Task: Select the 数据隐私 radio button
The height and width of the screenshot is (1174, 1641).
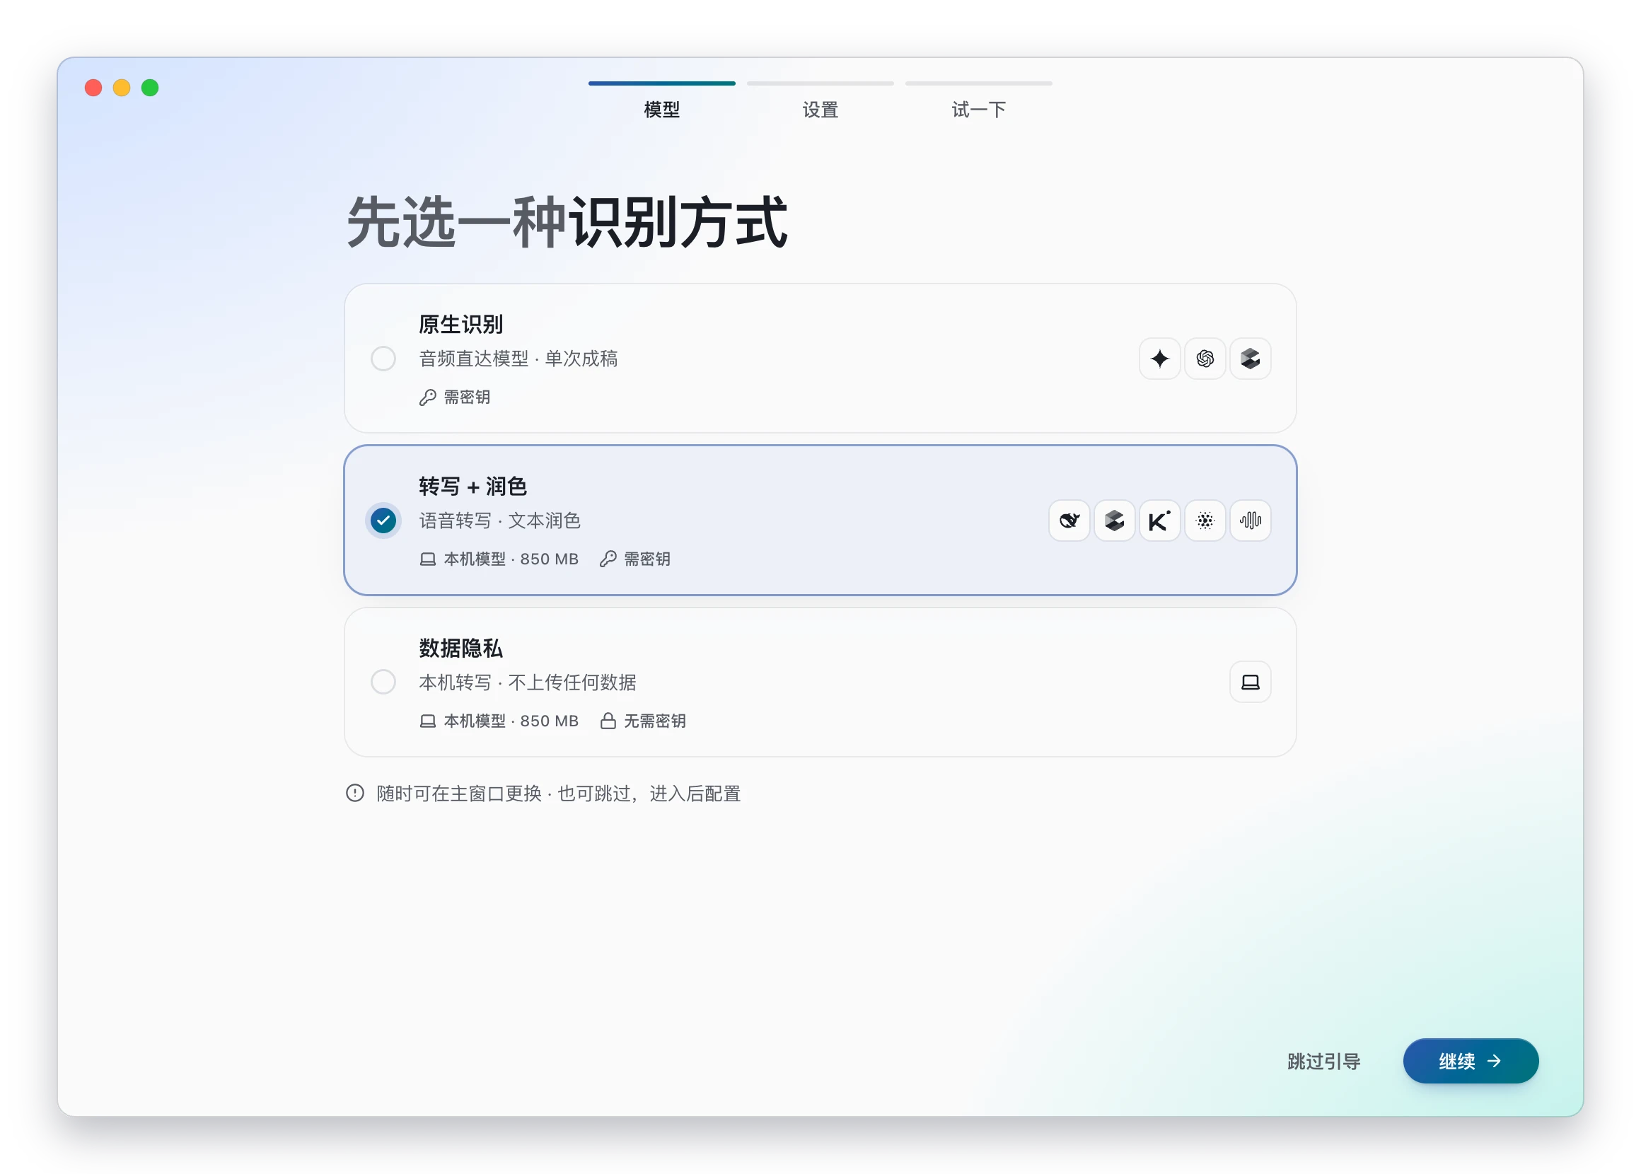Action: tap(383, 682)
